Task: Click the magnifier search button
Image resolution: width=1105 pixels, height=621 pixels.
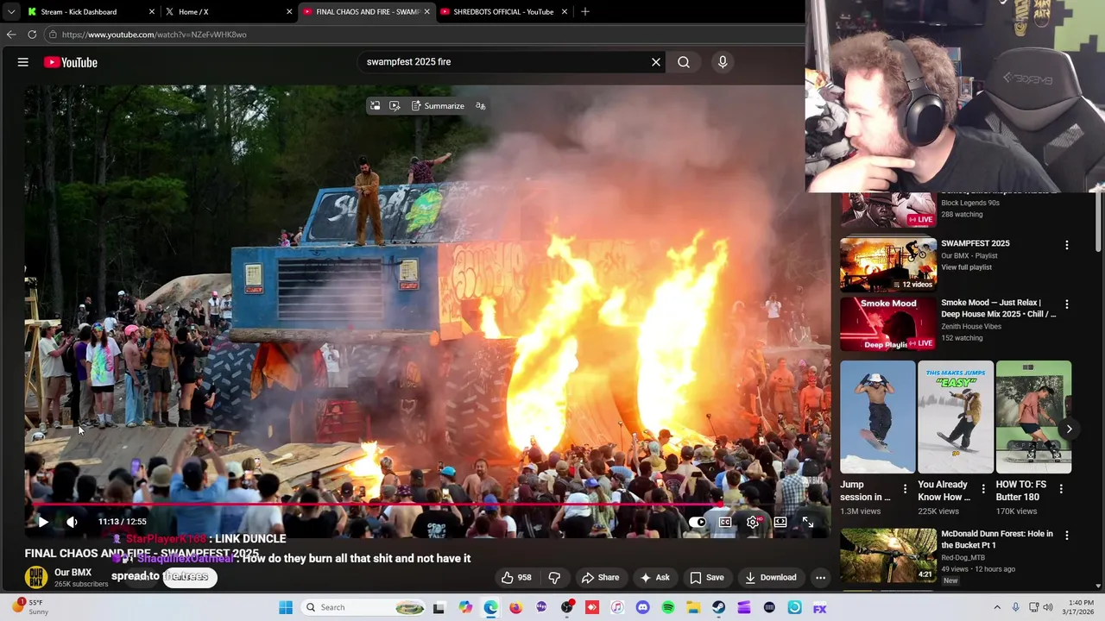Action: (x=684, y=62)
